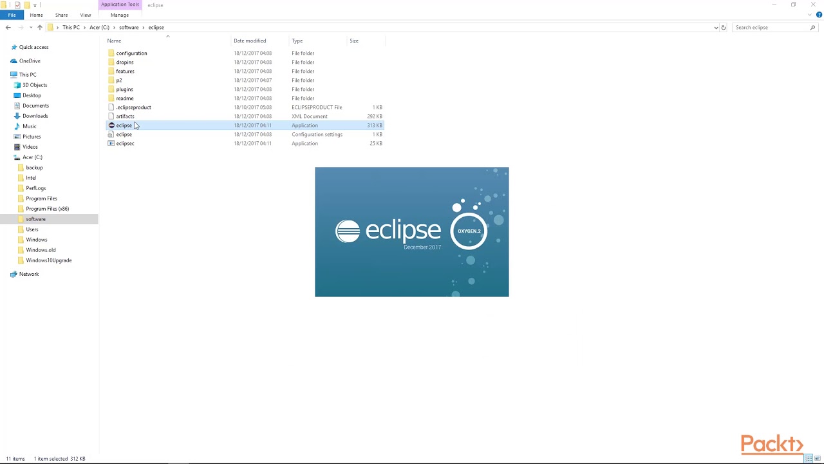824x464 pixels.
Task: Expand the breadcrumb chevron after This PC
Action: click(x=84, y=28)
